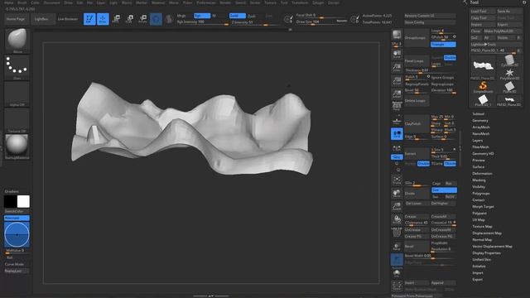The image size is (530, 298).
Task: Open the Dots stroke type selector
Action: coord(17,68)
